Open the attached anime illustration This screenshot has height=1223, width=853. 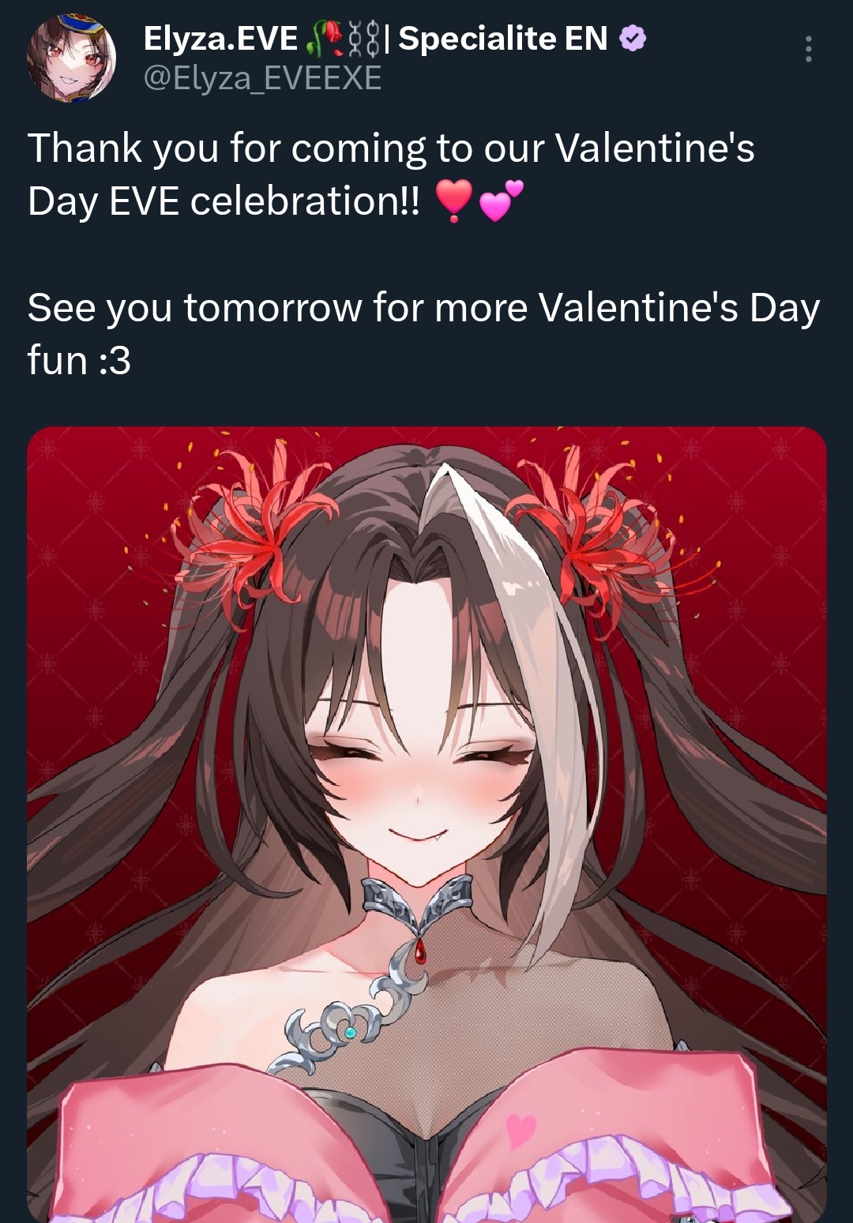point(426,824)
